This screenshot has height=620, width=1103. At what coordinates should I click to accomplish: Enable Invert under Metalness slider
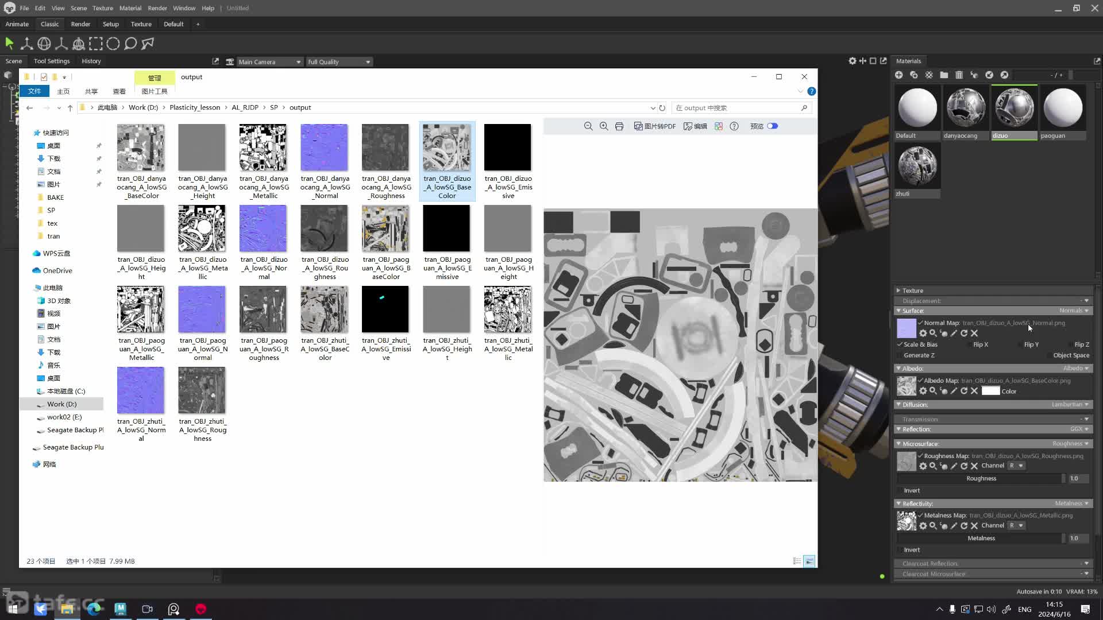tap(900, 550)
